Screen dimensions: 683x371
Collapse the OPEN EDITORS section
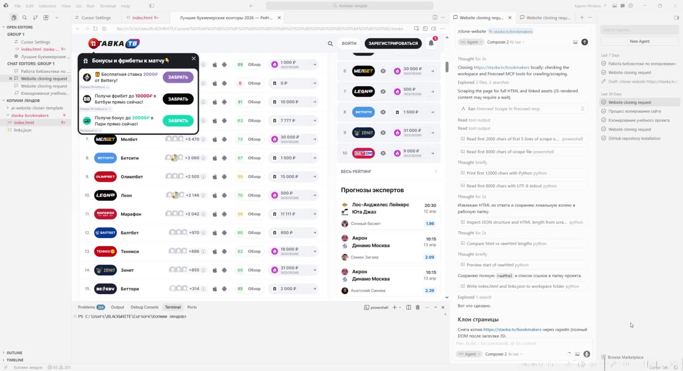[19, 27]
